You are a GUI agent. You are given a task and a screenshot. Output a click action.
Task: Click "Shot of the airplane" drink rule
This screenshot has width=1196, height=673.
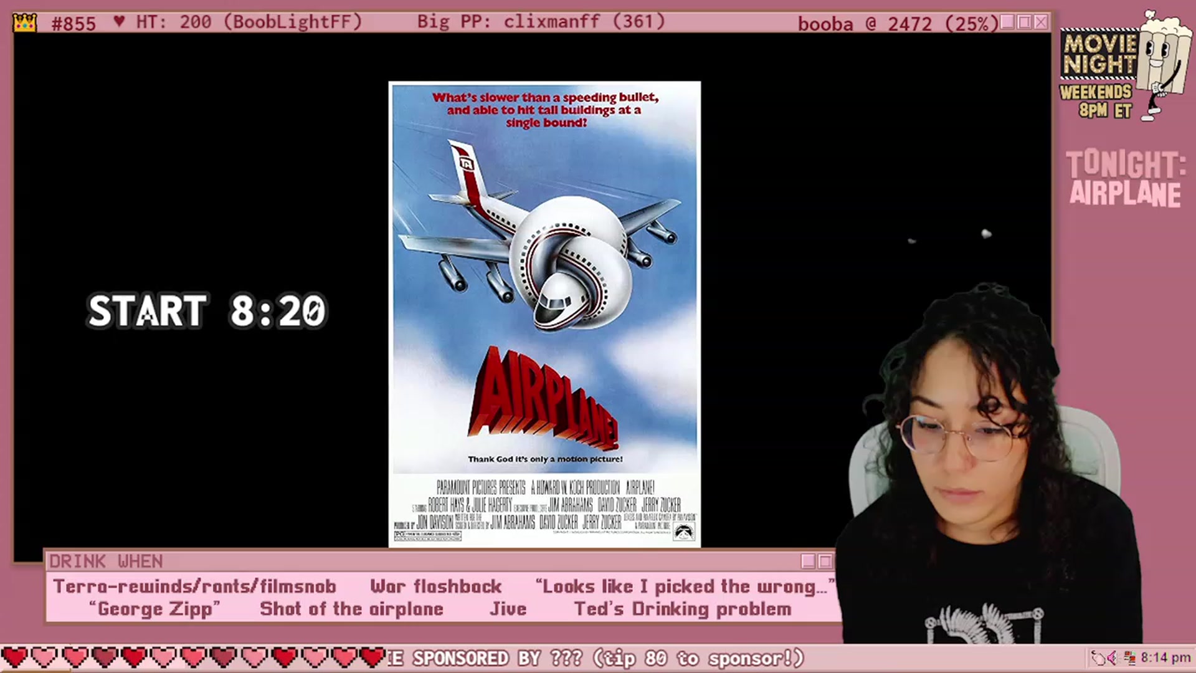351,609
